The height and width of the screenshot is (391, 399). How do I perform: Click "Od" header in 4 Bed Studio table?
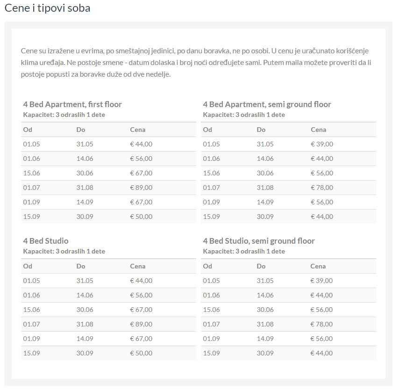click(28, 266)
